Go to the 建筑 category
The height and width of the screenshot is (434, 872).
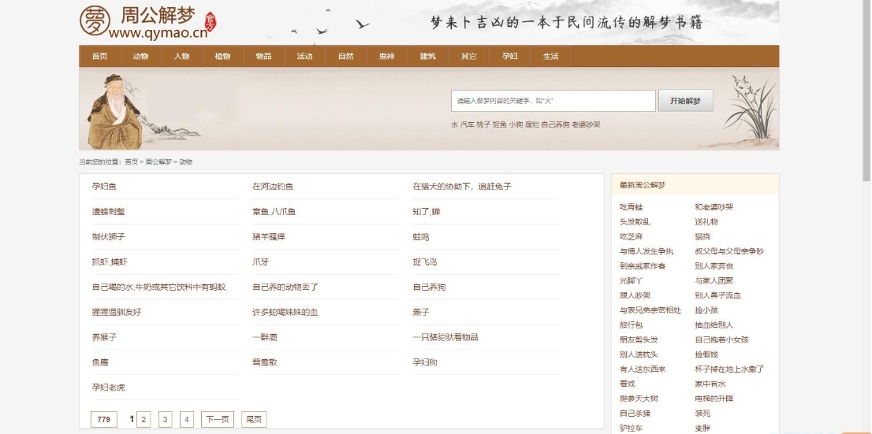point(427,56)
